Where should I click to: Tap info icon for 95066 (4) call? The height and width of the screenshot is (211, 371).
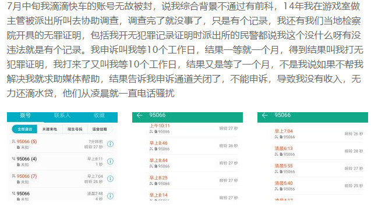tap(110, 162)
